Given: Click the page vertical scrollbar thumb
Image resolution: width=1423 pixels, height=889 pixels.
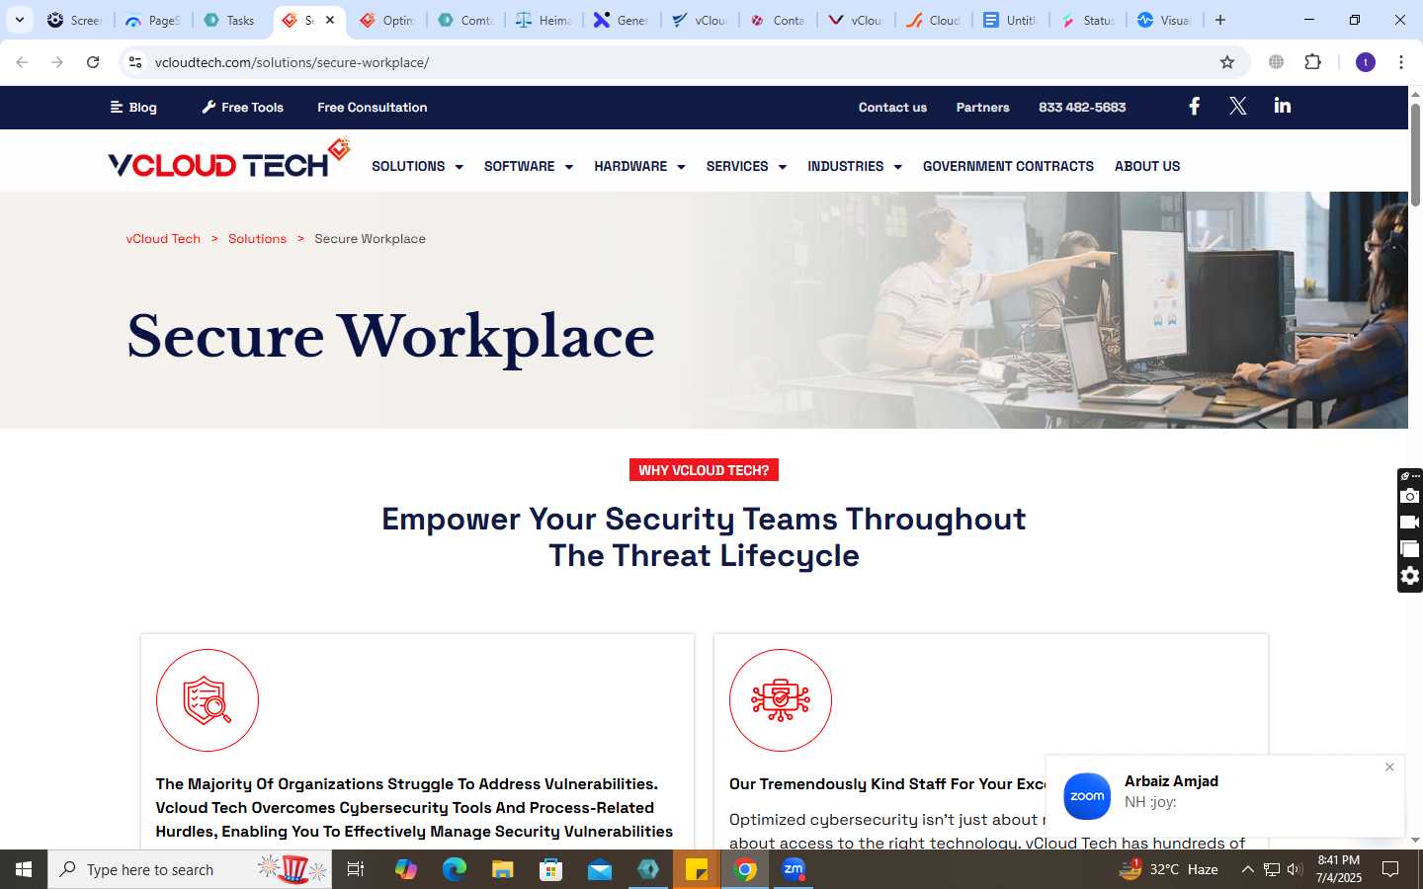Looking at the screenshot, I should 1415,155.
